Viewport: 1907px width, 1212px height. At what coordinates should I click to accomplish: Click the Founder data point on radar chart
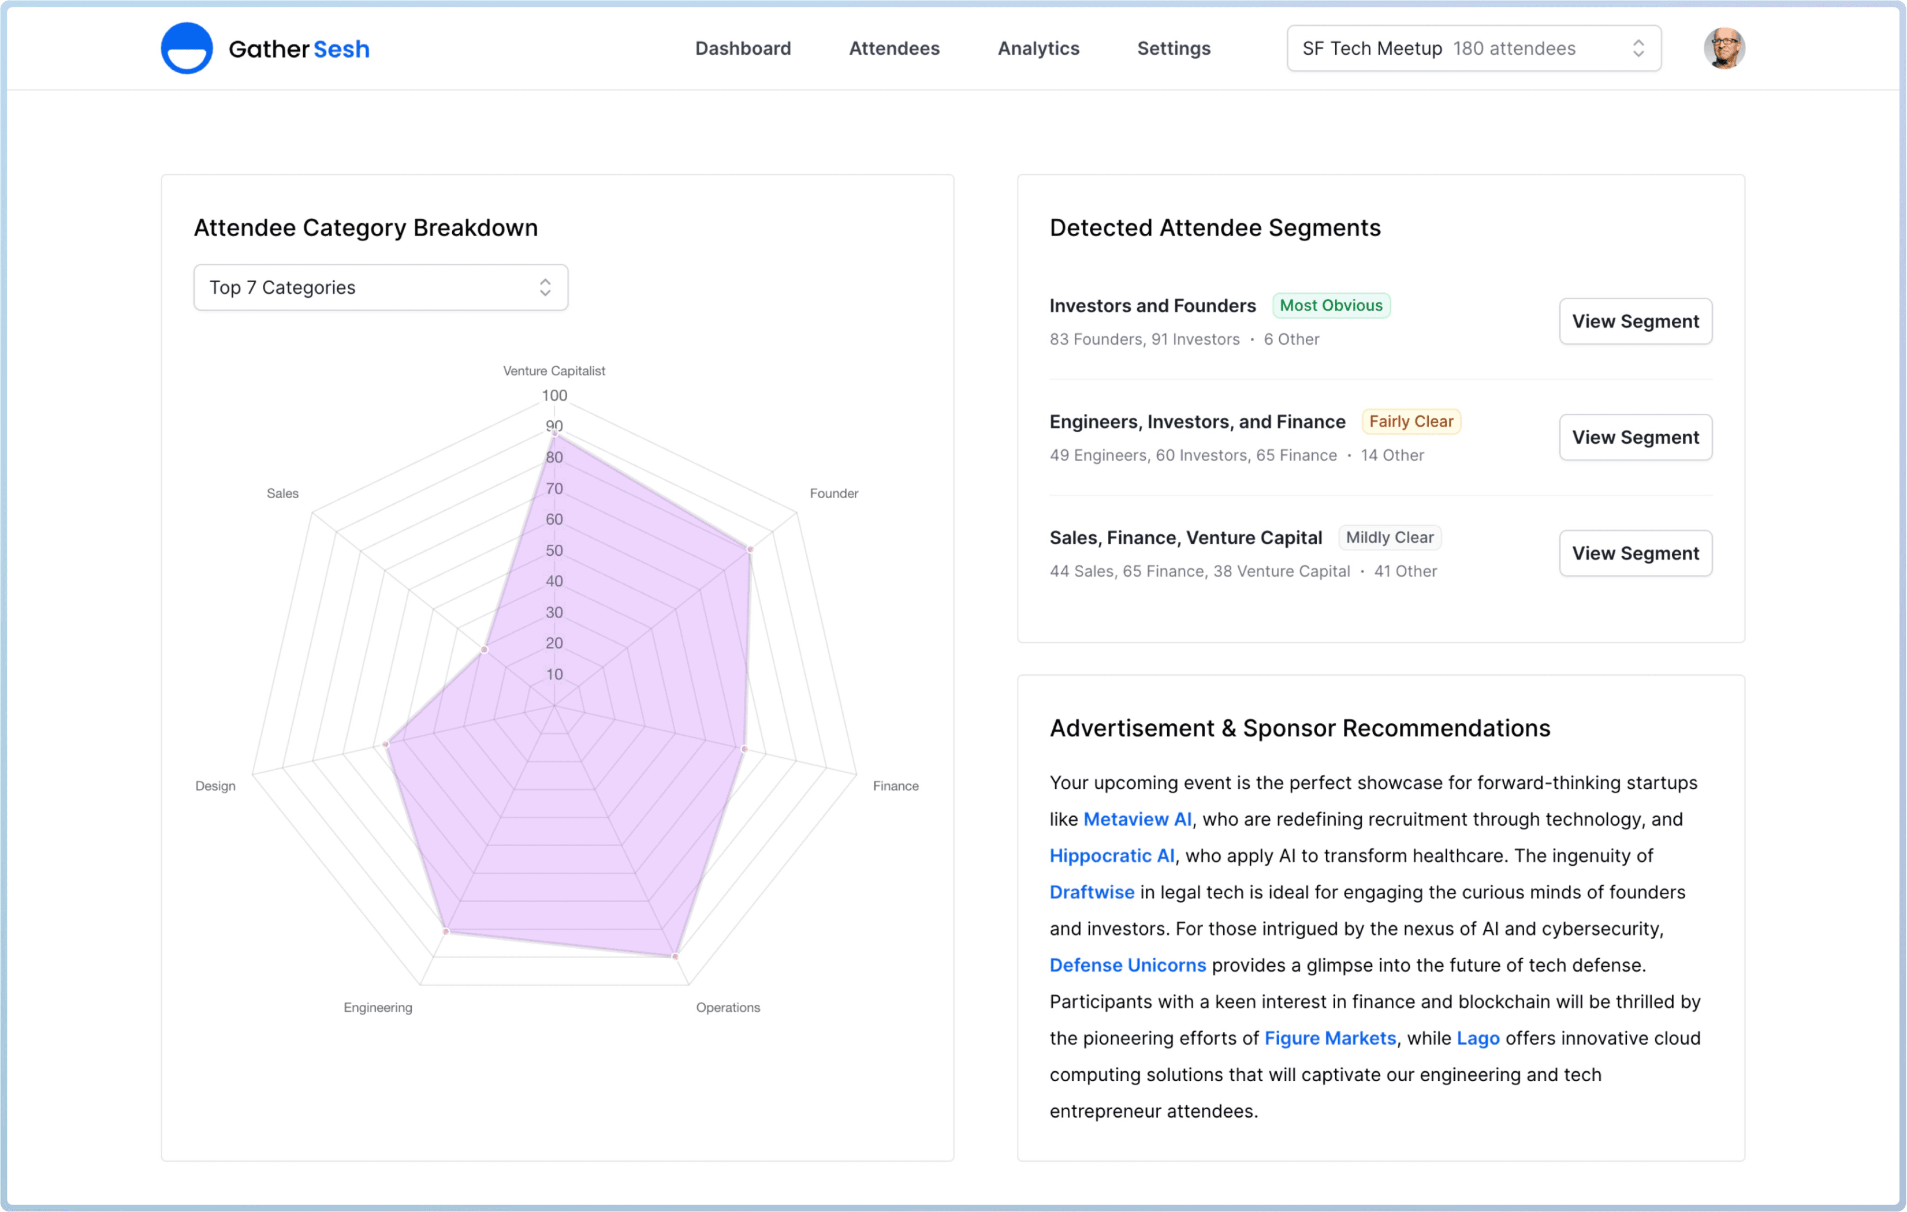750,549
